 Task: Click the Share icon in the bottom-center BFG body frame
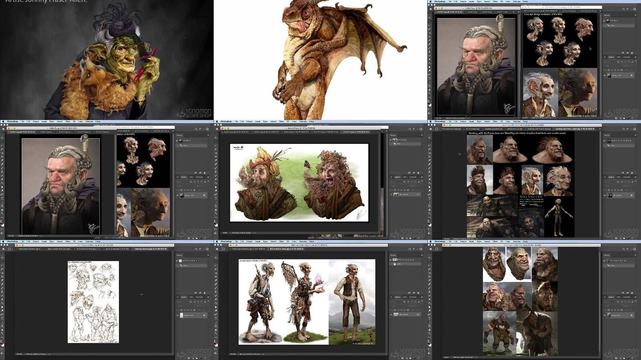click(x=421, y=249)
